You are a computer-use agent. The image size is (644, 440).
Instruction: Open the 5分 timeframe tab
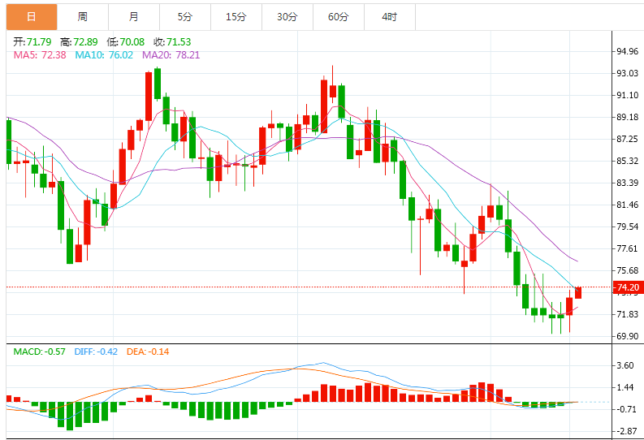point(185,17)
